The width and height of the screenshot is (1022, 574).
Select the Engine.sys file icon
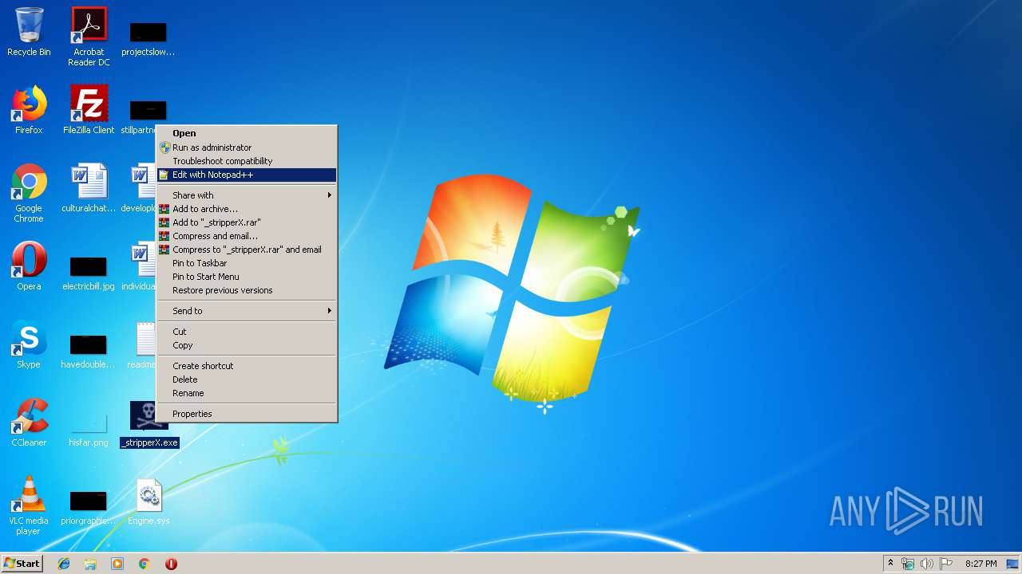tap(149, 501)
